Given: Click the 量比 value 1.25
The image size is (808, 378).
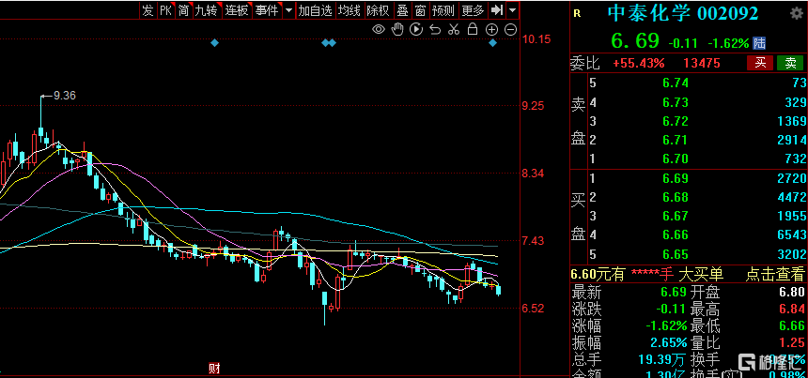Looking at the screenshot, I should click(x=792, y=342).
